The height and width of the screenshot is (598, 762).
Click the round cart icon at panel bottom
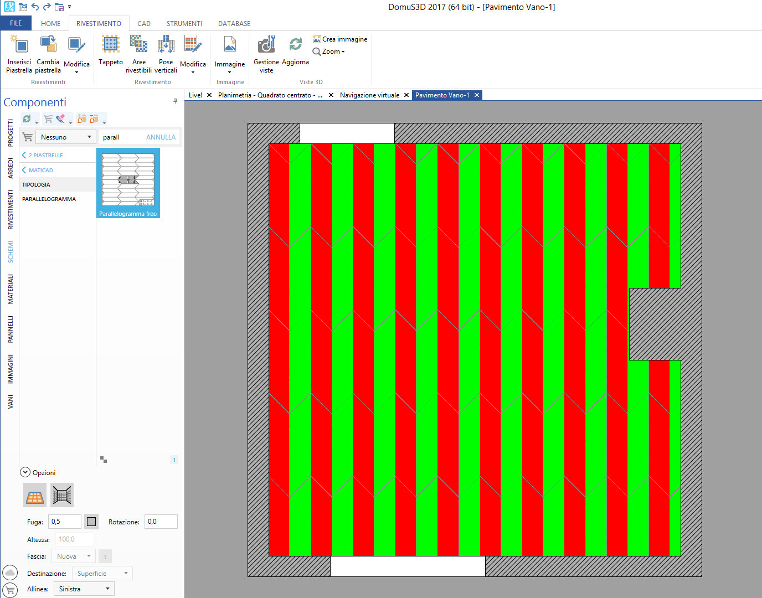[x=10, y=590]
